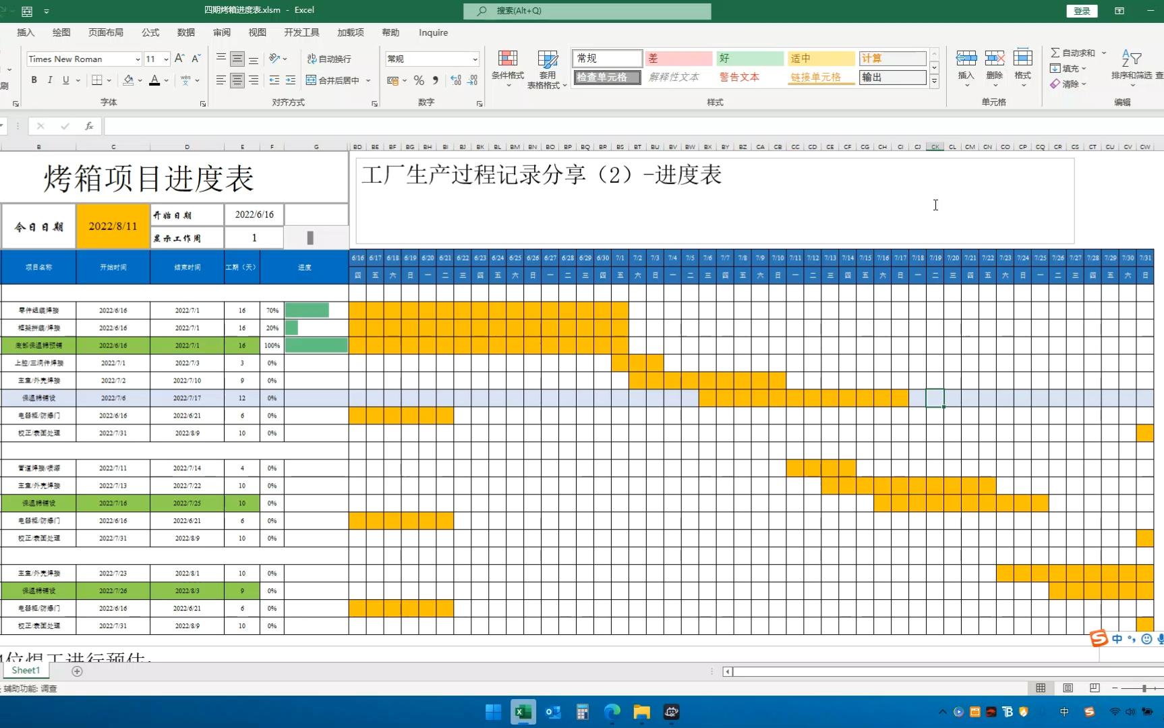Click the 登录 sign-in button
1164x728 pixels.
tap(1081, 11)
